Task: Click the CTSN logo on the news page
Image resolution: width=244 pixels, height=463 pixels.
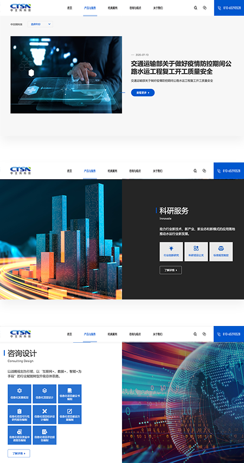Action: (x=21, y=8)
